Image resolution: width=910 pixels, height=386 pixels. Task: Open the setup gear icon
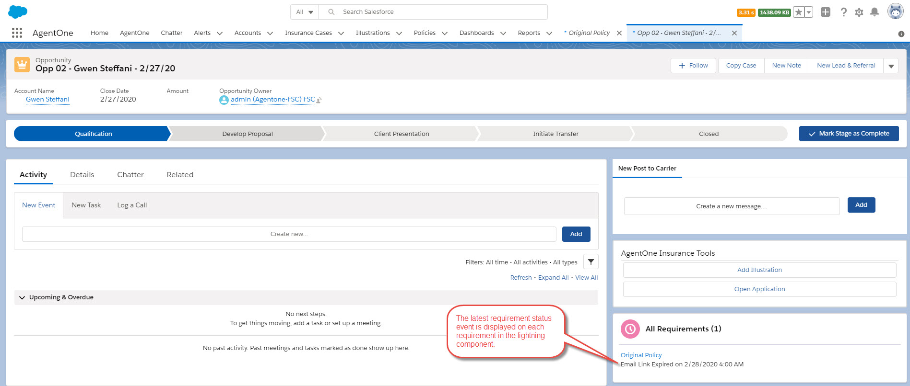(x=859, y=12)
